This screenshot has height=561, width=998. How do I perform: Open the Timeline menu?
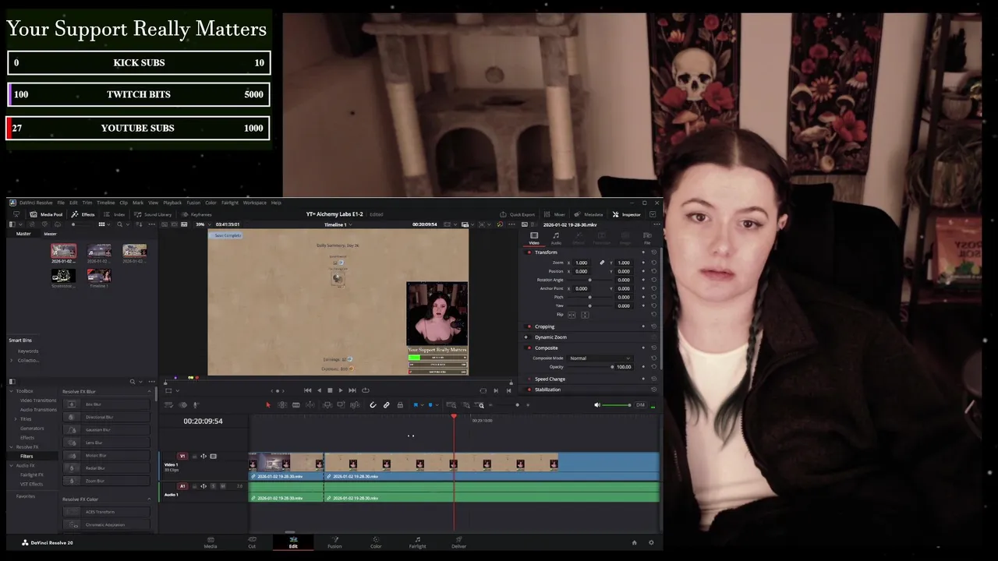click(x=105, y=203)
